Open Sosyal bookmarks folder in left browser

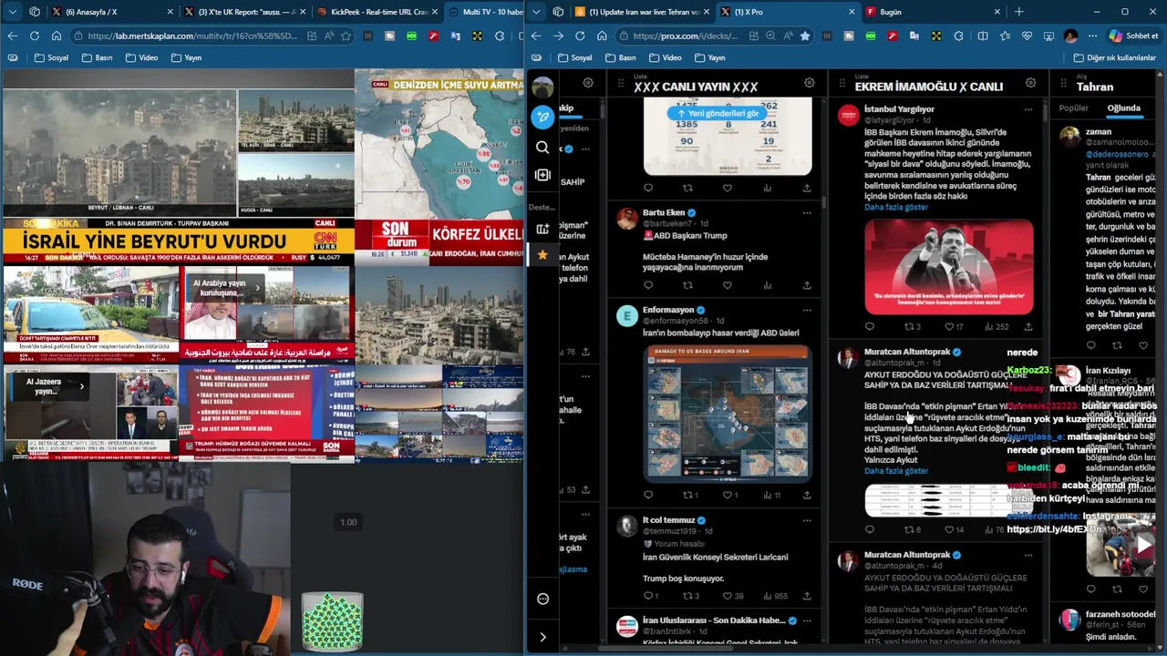[51, 57]
